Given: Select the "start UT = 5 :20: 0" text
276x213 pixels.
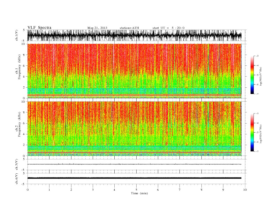Looking at the screenshot, I should (x=168, y=28).
